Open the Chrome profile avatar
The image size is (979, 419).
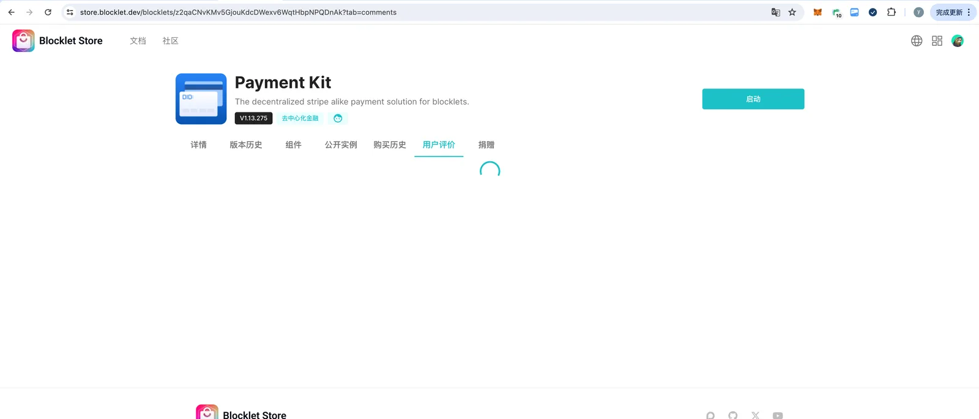[x=918, y=12]
